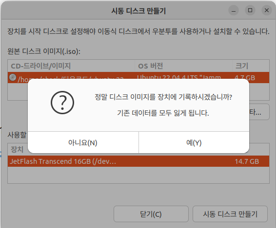Maximize the 시동 디스크 만들기 window
276x228 pixels.
tap(250, 10)
